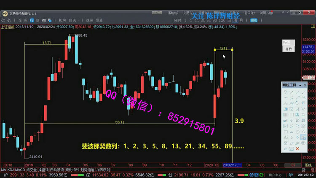The image size is (316, 178).
Task: Click the red X delete drawing icon
Action: [297, 148]
